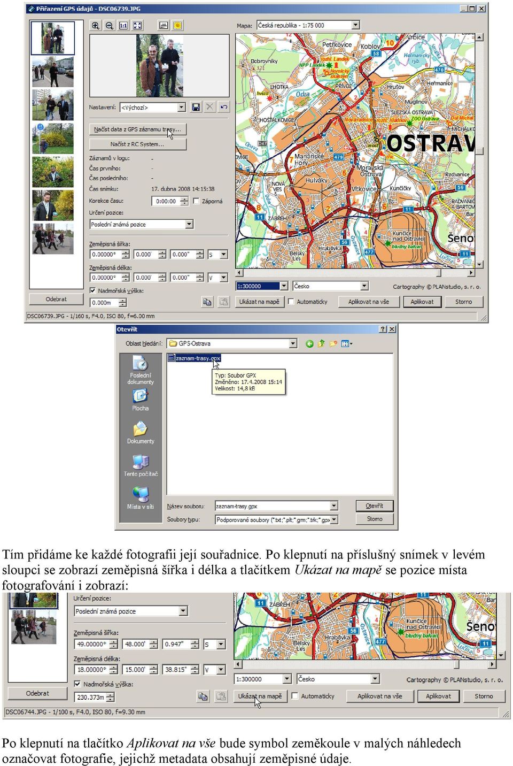Click Aplikovat button in DSC06744 screenshot
The width and height of the screenshot is (513, 766).
pos(438,696)
